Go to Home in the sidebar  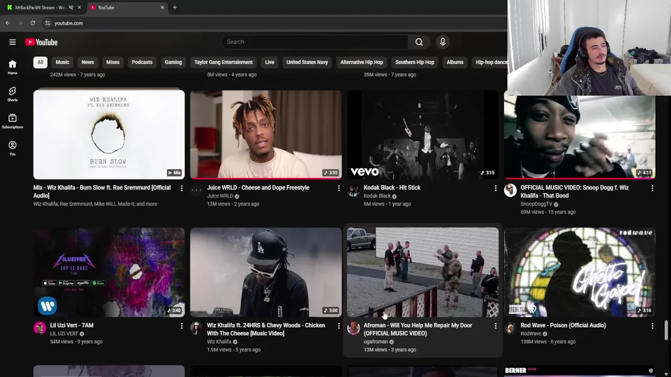click(x=13, y=66)
